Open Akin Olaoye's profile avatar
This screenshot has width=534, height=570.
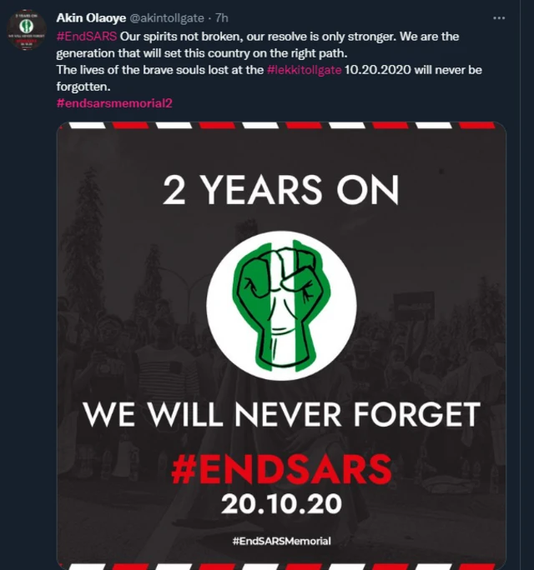[x=26, y=30]
